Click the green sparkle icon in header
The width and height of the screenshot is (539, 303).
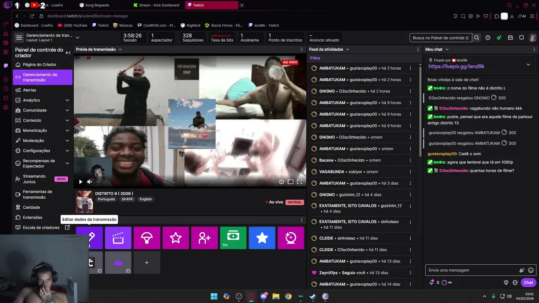pyautogui.click(x=499, y=38)
